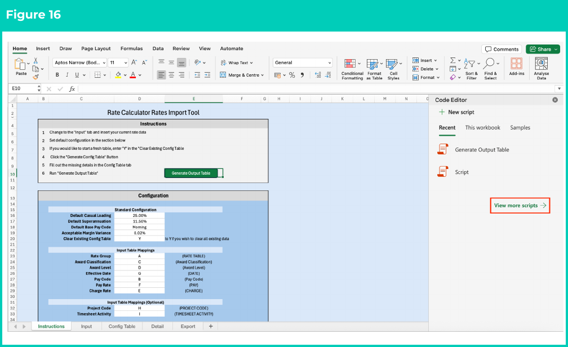The image size is (568, 347).
Task: Click the Clear eraser icon
Action: (x=453, y=77)
